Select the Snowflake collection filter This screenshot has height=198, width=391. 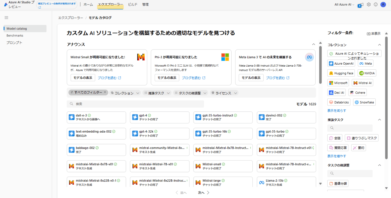pos(364,102)
